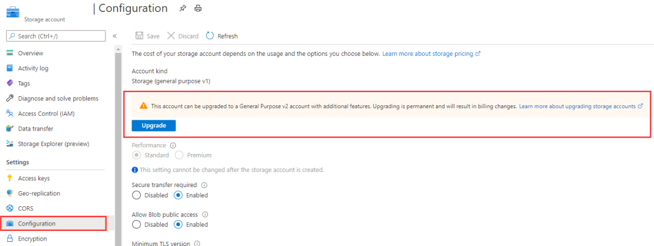654x246 pixels.
Task: Click the Refresh toolbar icon
Action: point(210,36)
